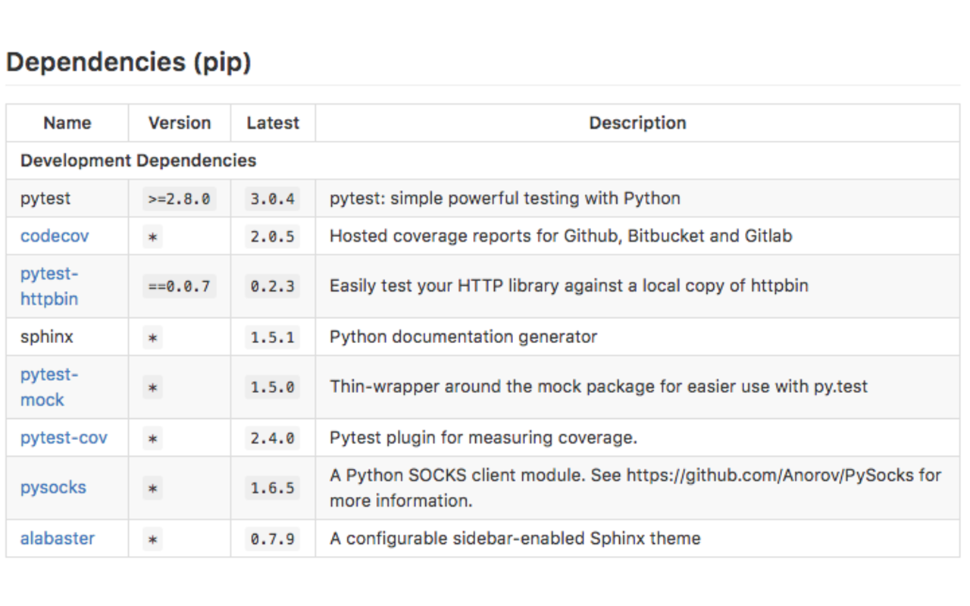Image resolution: width=970 pixels, height=606 pixels.
Task: Click the pytest-mock row's asterisk version
Action: pos(153,388)
